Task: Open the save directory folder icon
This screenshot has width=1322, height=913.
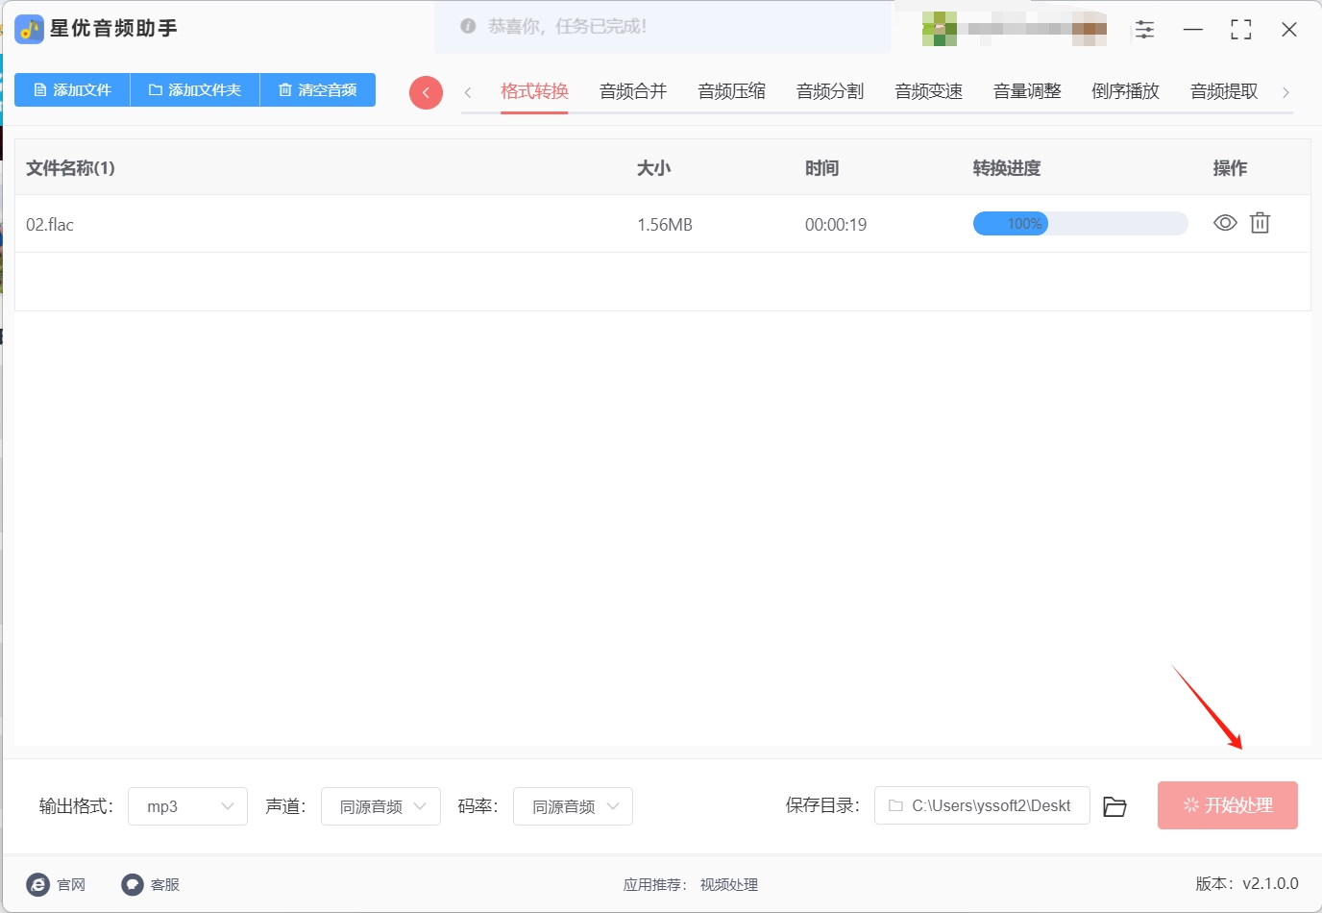Action: 1114,806
